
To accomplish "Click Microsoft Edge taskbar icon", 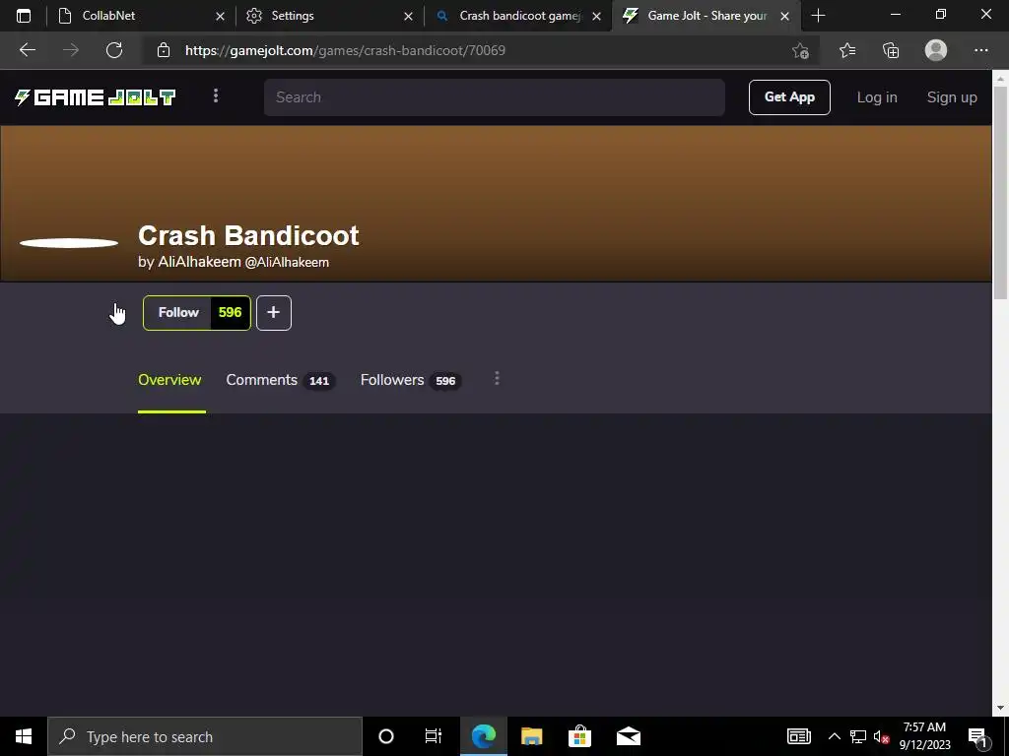I will (483, 736).
